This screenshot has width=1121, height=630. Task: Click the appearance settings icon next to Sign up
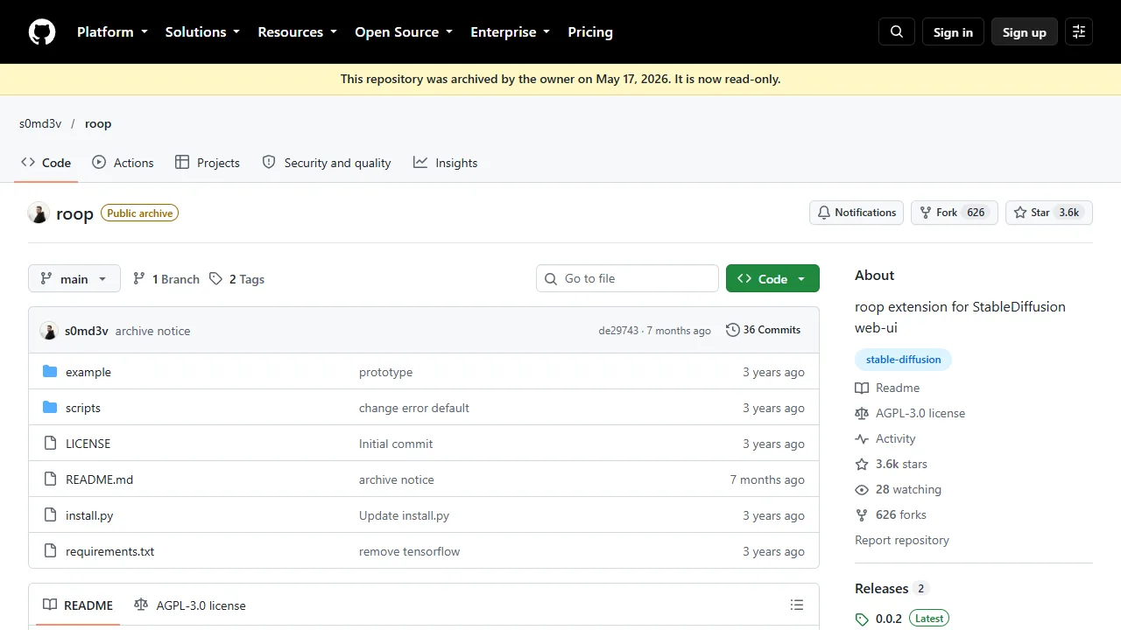[1079, 31]
